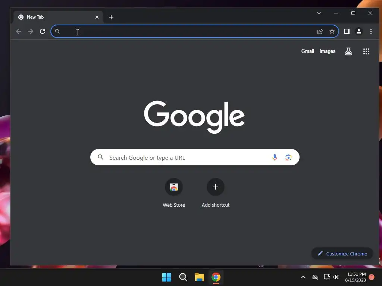
Task: Click the OneDrive cloud tray icon
Action: point(315,277)
